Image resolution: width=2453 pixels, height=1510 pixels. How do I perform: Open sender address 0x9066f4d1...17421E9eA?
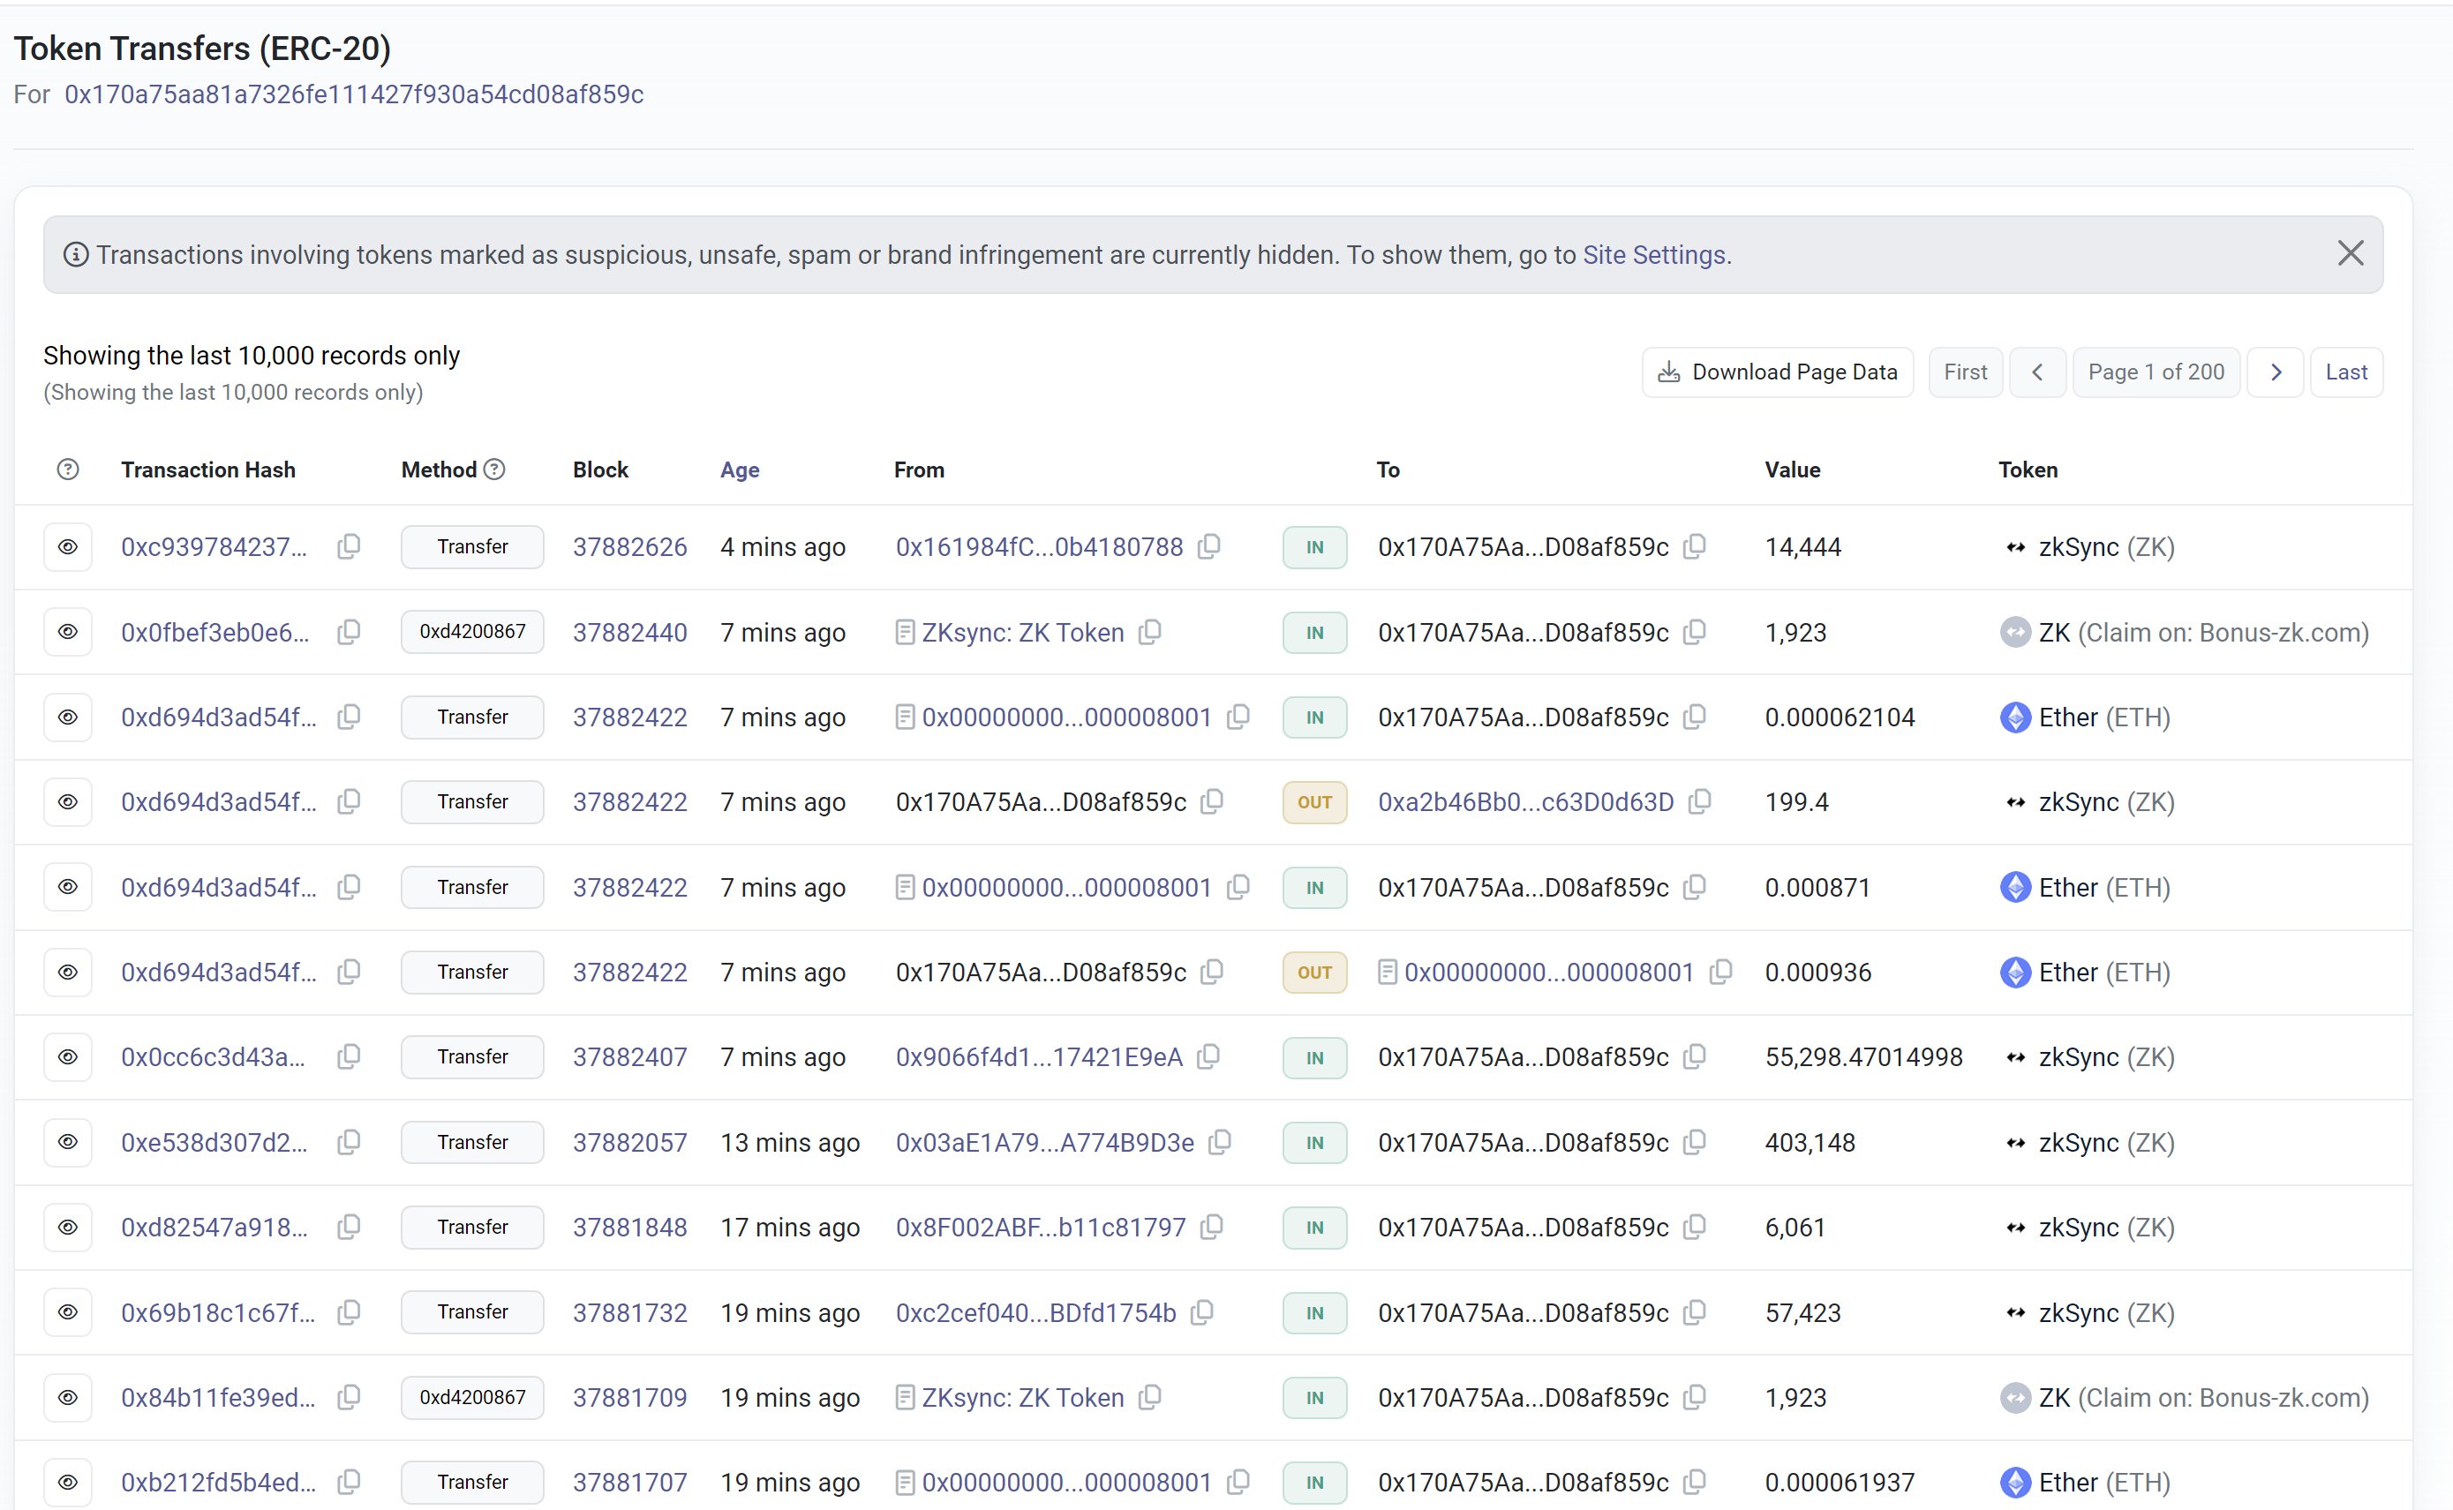[1039, 1056]
